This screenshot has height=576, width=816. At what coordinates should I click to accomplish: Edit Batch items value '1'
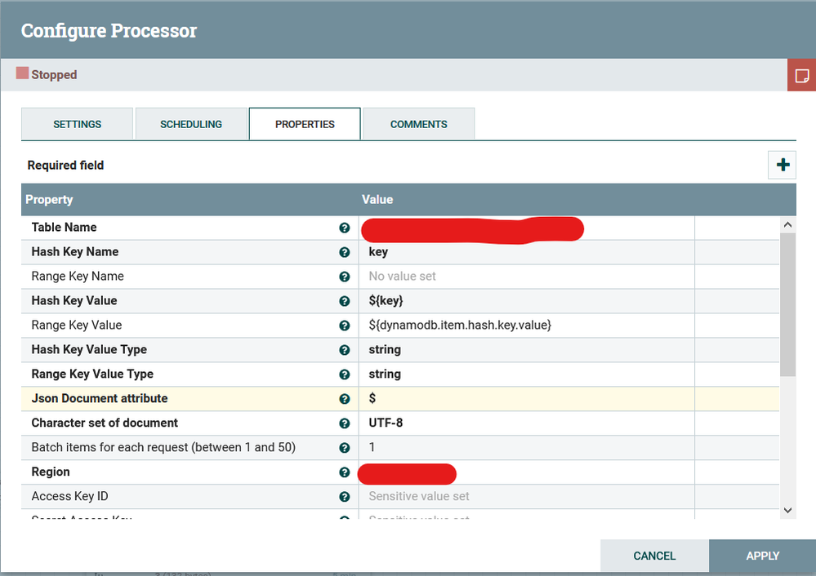tap(526, 448)
